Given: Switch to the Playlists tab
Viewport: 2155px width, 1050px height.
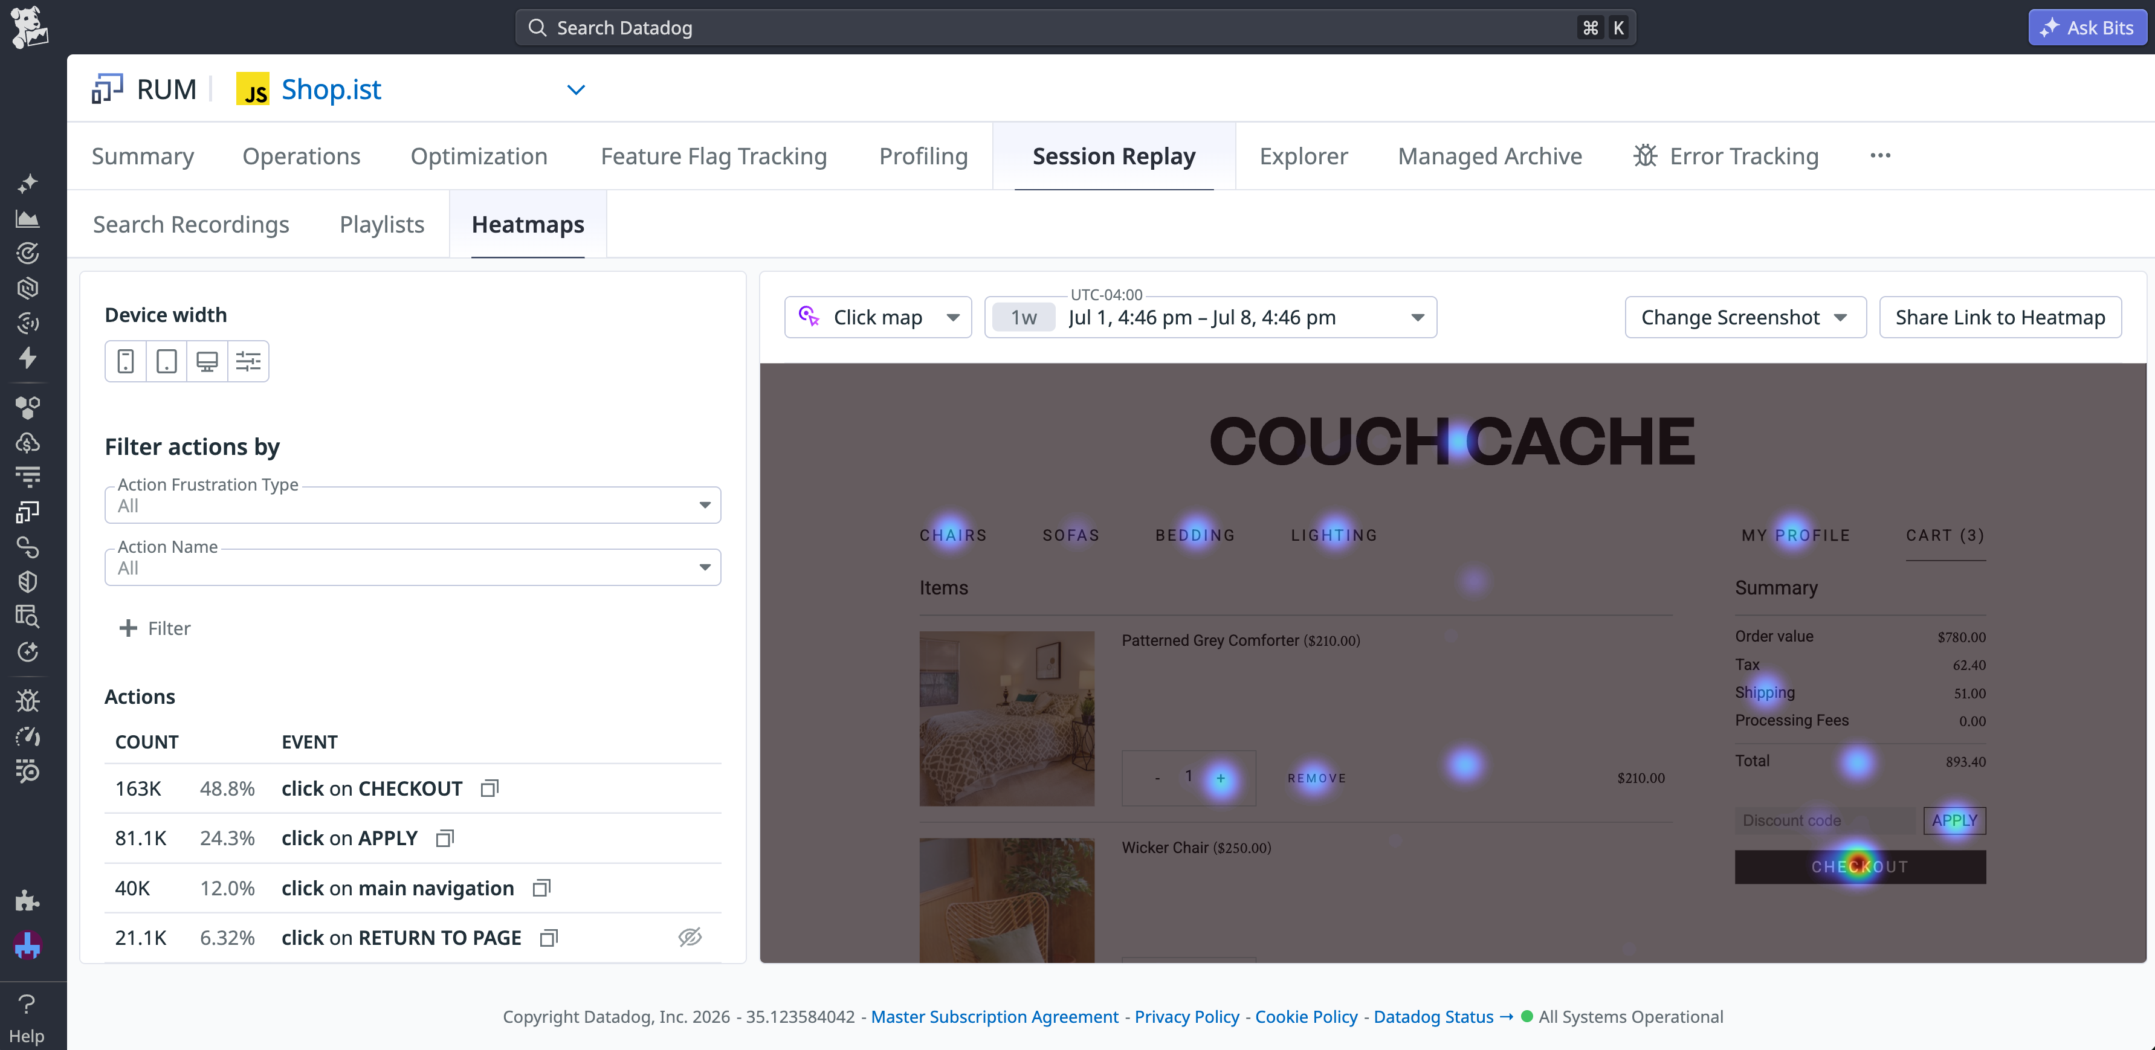Looking at the screenshot, I should (381, 224).
